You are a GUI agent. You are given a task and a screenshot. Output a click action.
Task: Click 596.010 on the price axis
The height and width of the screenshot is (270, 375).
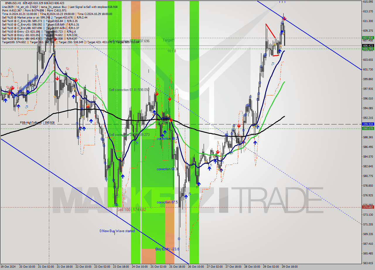[x=368, y=99]
